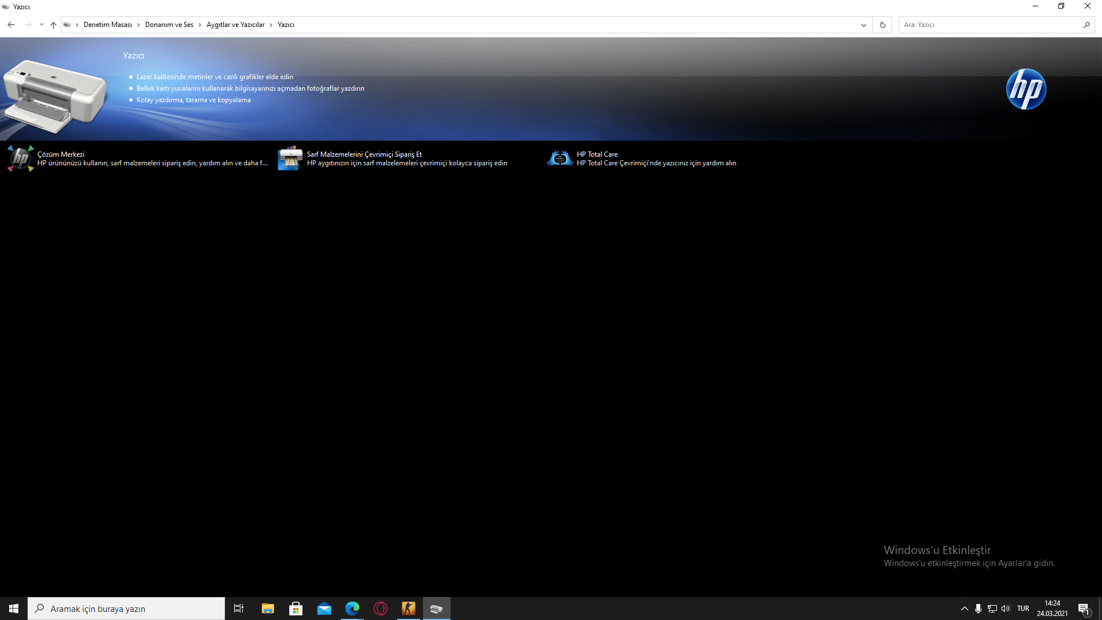Click the Sarf Malzemelerini Çevrimiçi Sipariş Et icon
This screenshot has height=620, width=1102.
290,158
